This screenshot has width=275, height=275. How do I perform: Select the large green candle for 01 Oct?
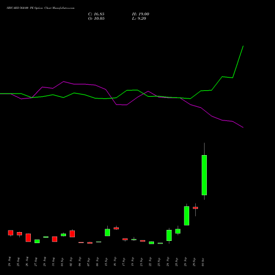coord(204,175)
